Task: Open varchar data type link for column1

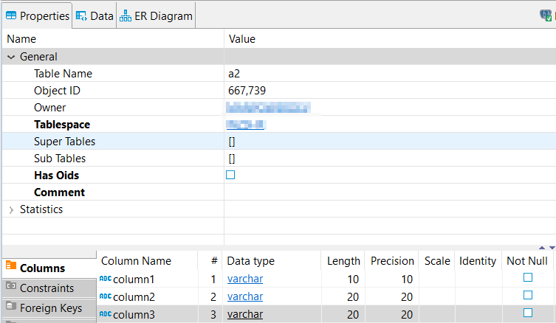Action: [x=244, y=279]
